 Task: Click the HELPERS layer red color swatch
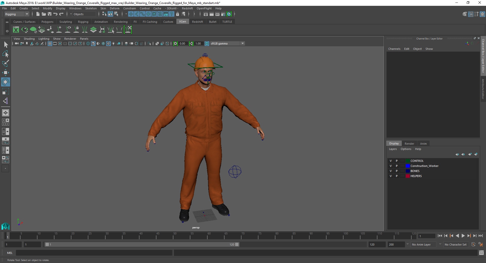(x=408, y=176)
